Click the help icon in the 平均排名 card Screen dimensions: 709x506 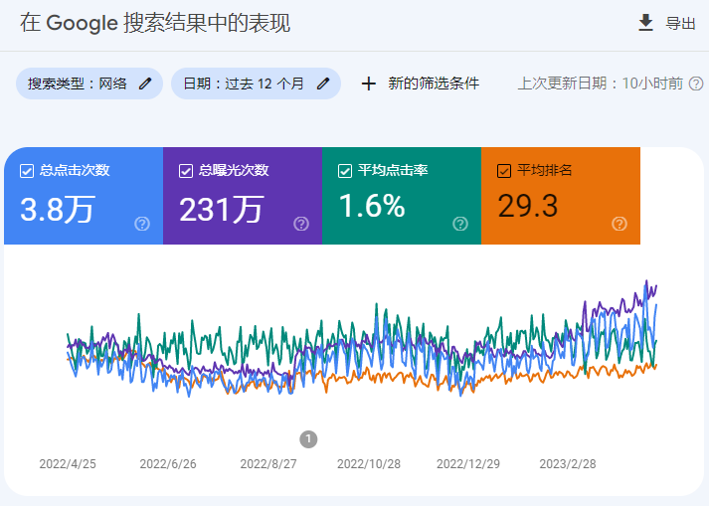pos(620,224)
